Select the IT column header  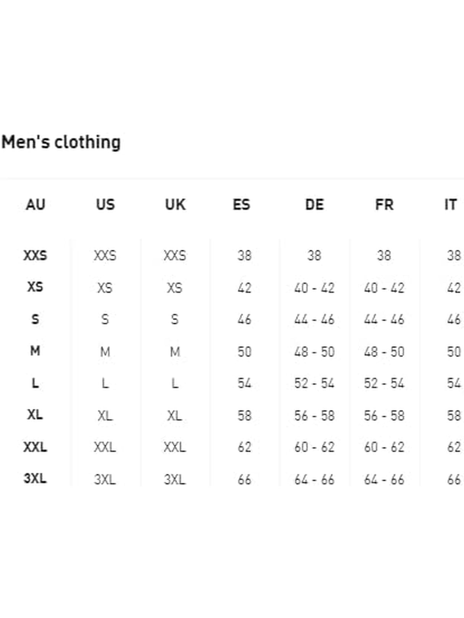tap(450, 205)
